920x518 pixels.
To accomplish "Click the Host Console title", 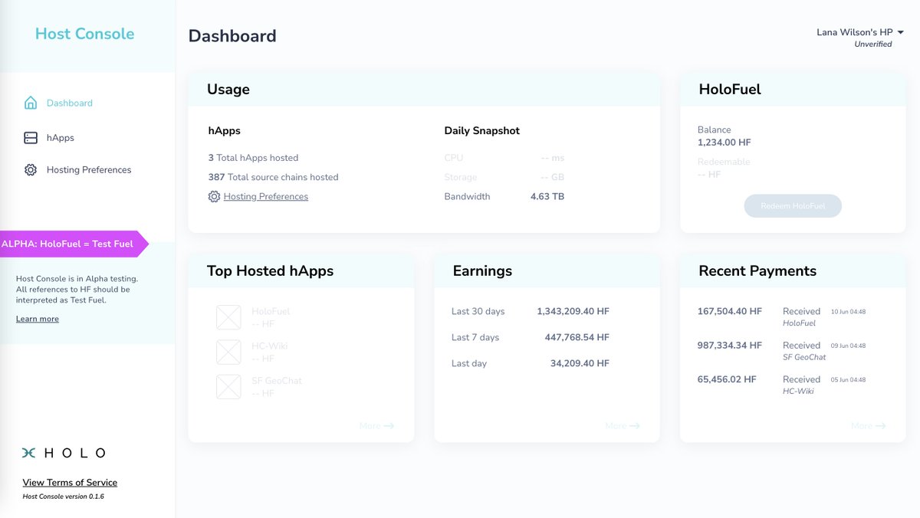I will coord(84,34).
